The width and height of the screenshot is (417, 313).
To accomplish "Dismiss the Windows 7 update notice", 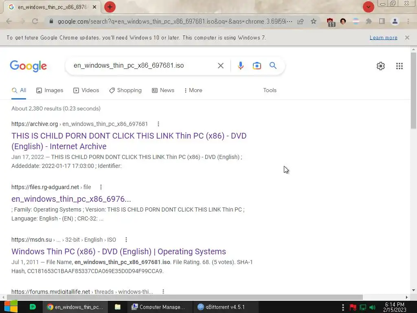I will (407, 37).
